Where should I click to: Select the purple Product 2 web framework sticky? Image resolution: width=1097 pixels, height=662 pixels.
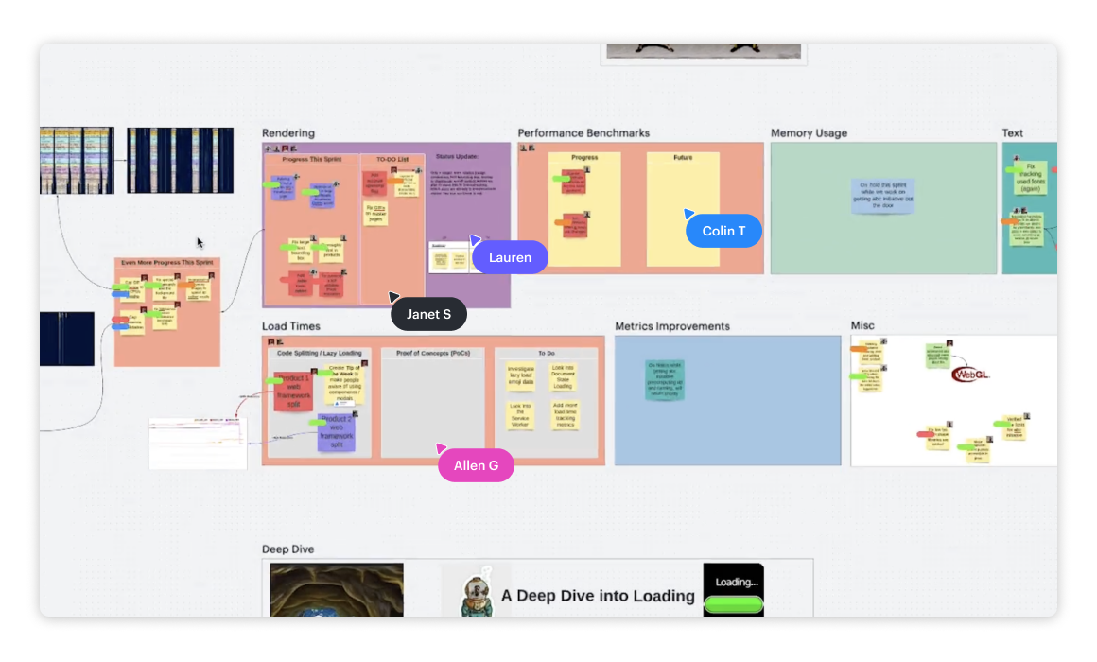point(337,434)
